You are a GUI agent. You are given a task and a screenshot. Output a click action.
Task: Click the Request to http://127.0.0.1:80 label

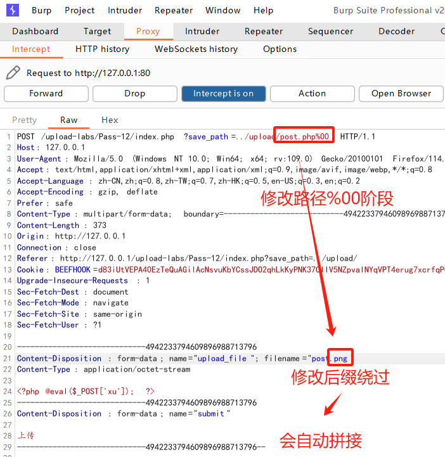point(88,73)
